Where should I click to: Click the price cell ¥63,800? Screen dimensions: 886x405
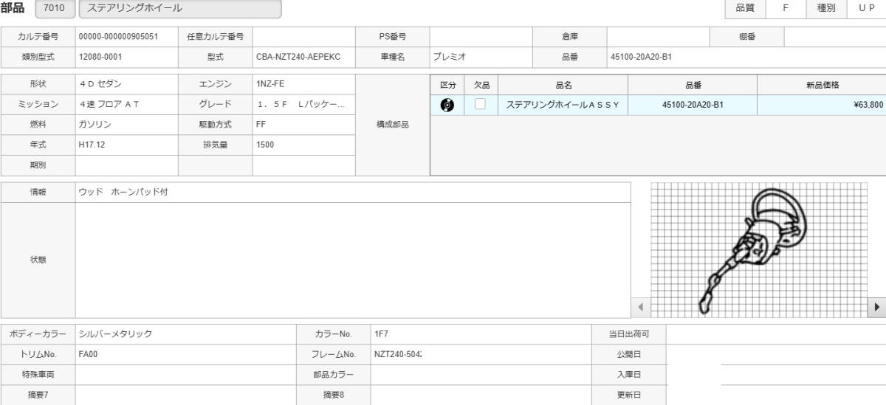(x=822, y=105)
